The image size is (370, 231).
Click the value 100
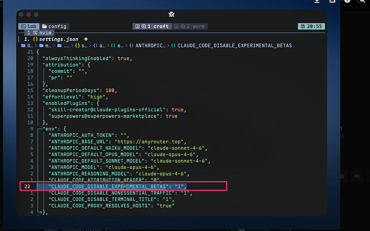110,90
